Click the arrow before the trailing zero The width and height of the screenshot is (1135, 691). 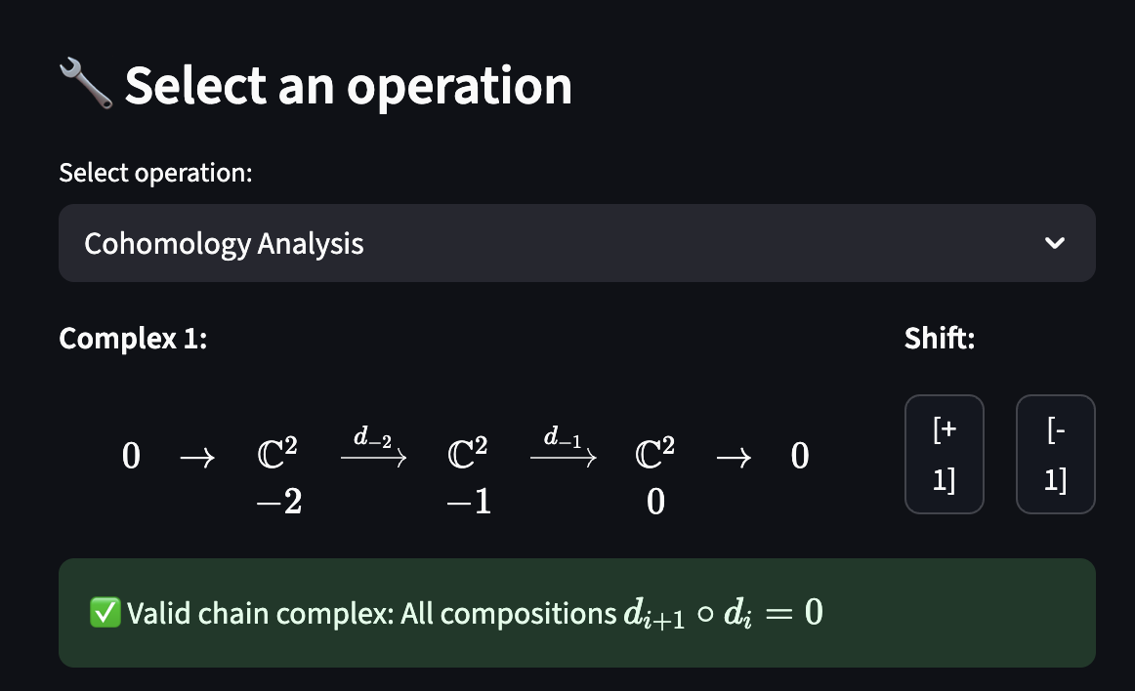click(x=734, y=458)
